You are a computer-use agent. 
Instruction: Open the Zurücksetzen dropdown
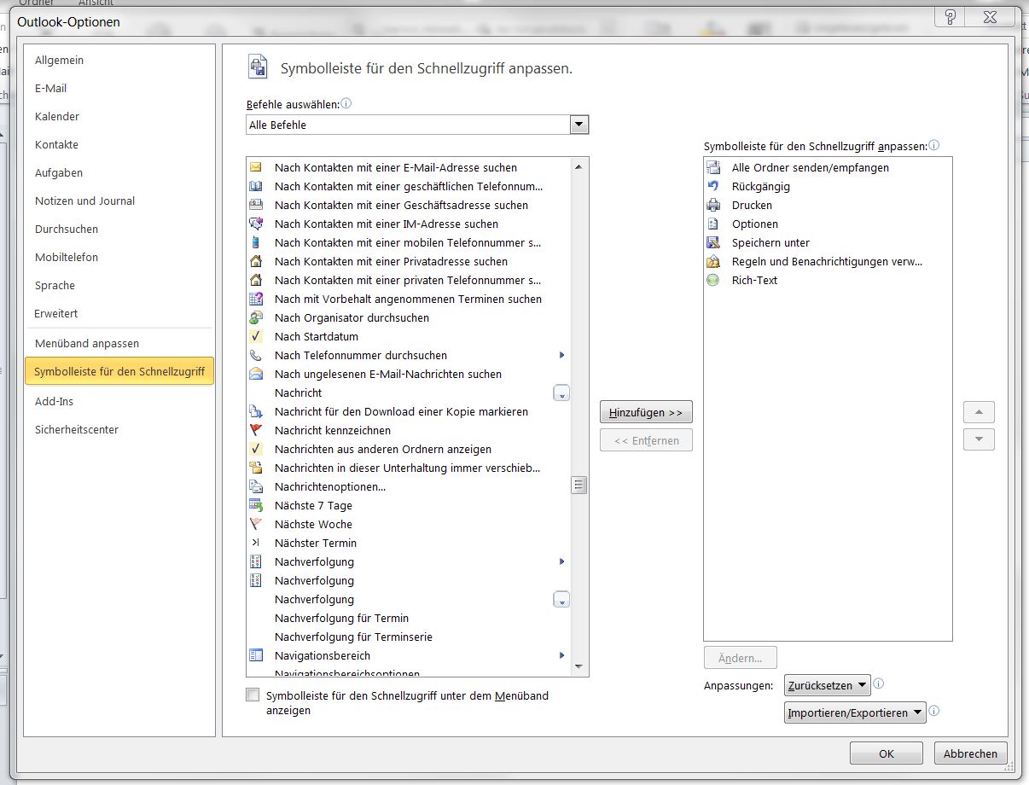(x=827, y=685)
